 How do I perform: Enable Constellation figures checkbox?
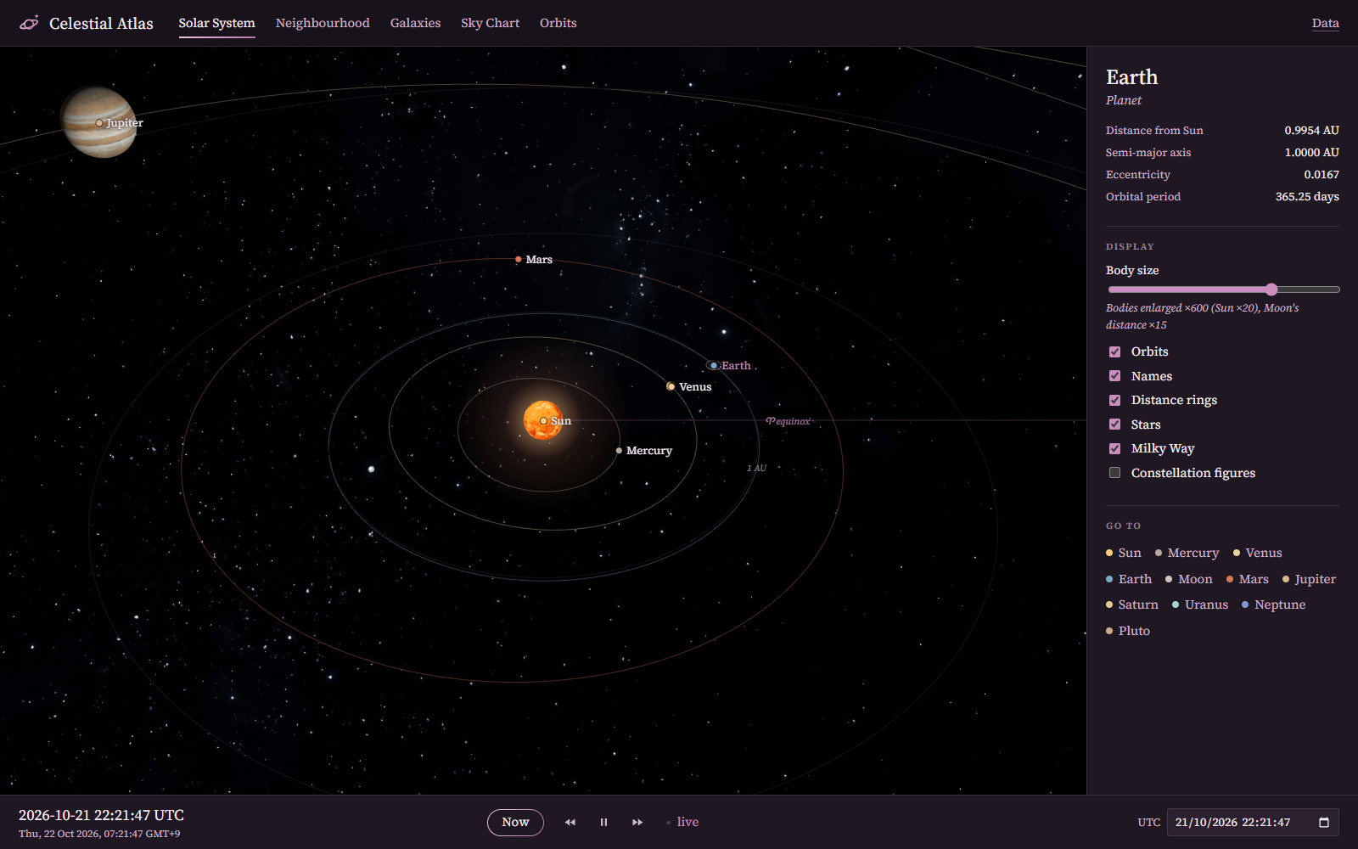click(x=1114, y=473)
